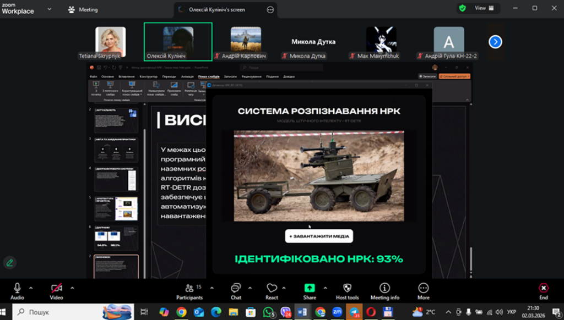Open the React emoji menu
This screenshot has height=320, width=564.
point(272,288)
